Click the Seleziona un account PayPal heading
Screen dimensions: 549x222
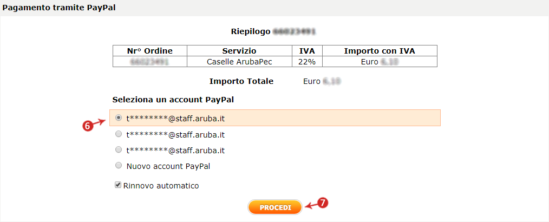(x=173, y=100)
